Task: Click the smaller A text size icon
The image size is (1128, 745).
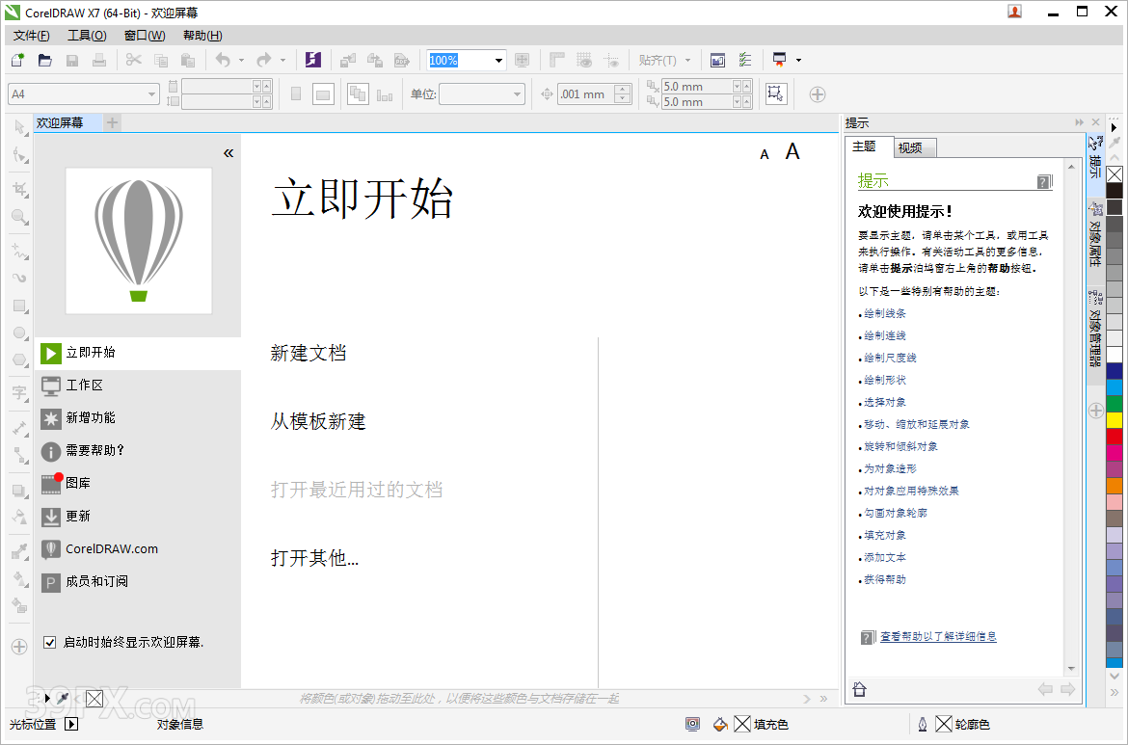Action: (764, 154)
